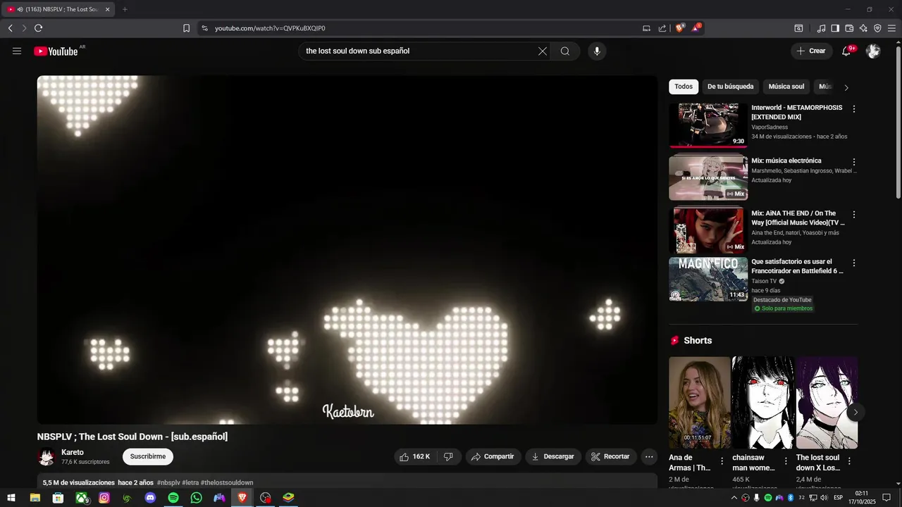Go to the YouTube home logo
The width and height of the screenshot is (902, 507).
(x=56, y=51)
